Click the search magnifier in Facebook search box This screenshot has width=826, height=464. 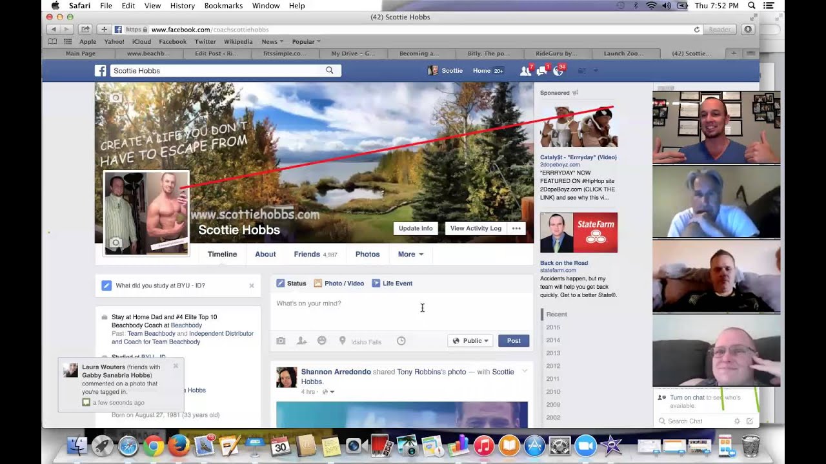click(x=330, y=70)
